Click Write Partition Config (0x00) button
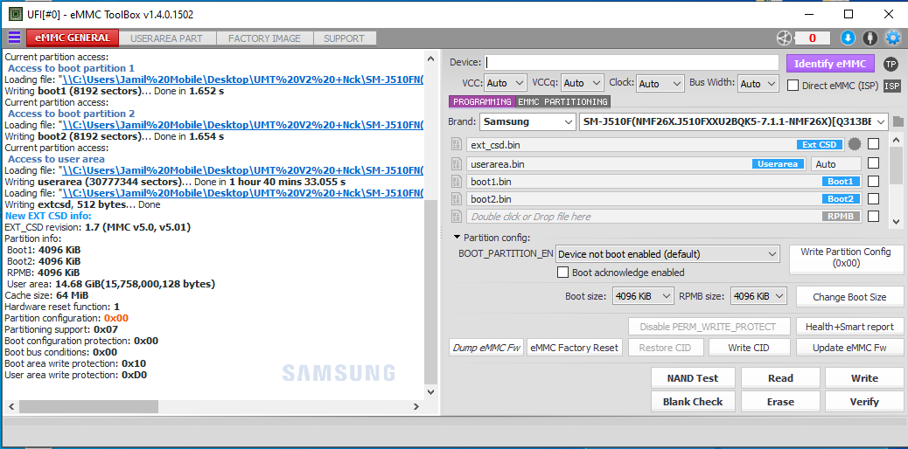The image size is (908, 449). (x=846, y=258)
